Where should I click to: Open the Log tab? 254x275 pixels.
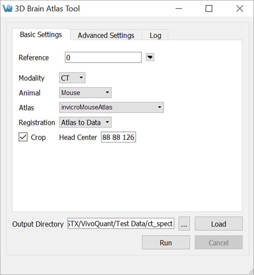(x=155, y=35)
